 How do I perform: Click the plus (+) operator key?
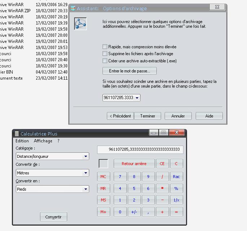(x=162, y=212)
